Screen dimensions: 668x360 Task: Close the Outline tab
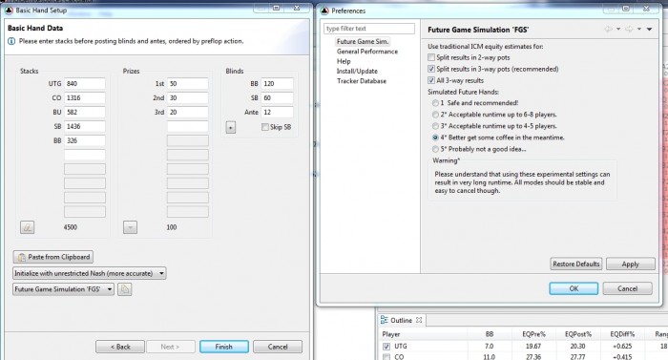click(x=419, y=320)
